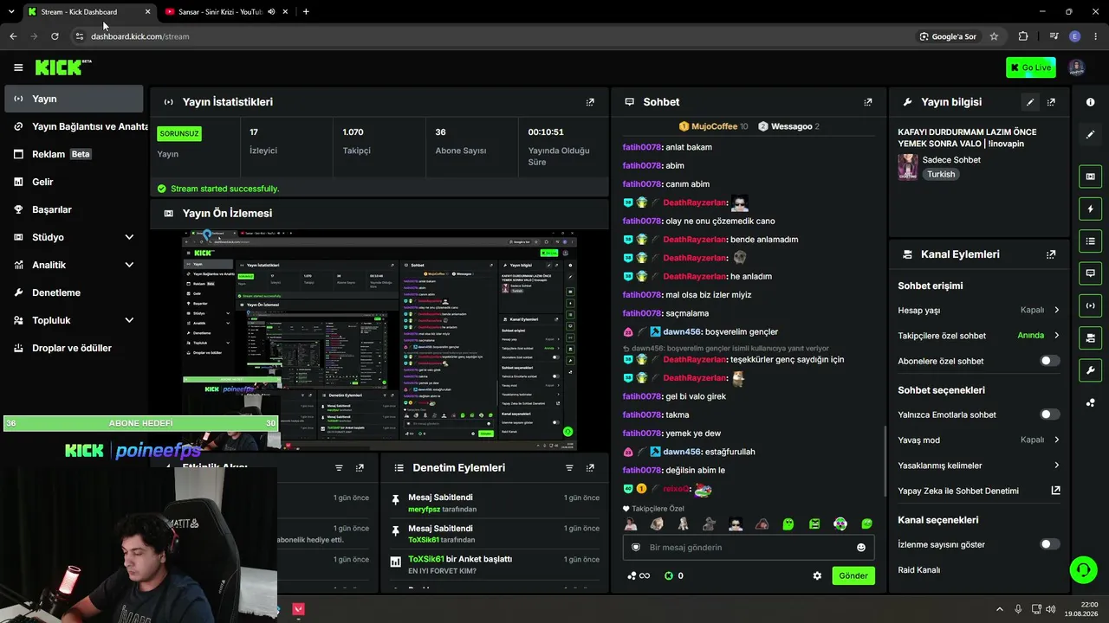
Task: Click the broadcast signal icon in right rail
Action: pyautogui.click(x=1090, y=305)
